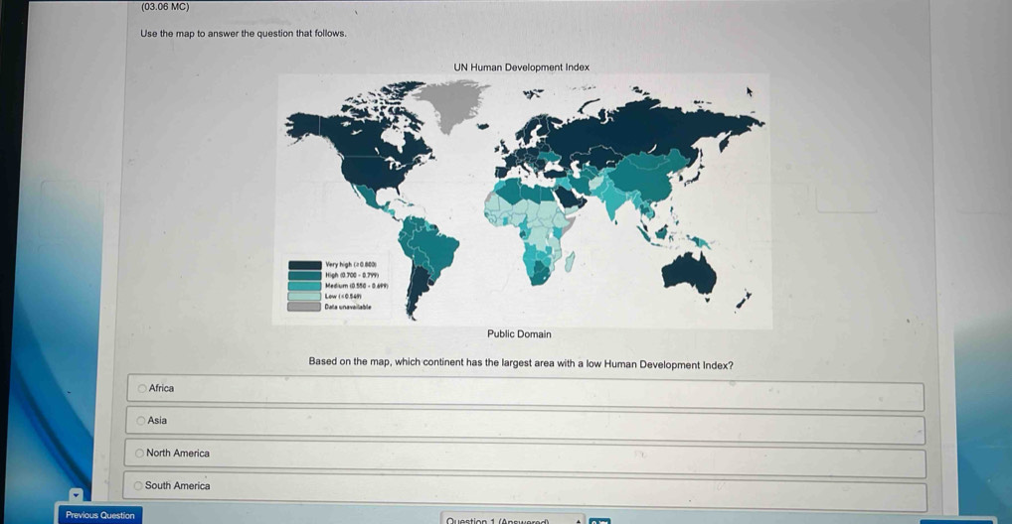Viewport: 1012px width, 524px height.
Task: Click the Very high legend color swatch
Action: (x=304, y=265)
